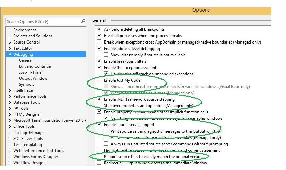
Task: Select Just-In-Time page
Action: click(x=30, y=72)
